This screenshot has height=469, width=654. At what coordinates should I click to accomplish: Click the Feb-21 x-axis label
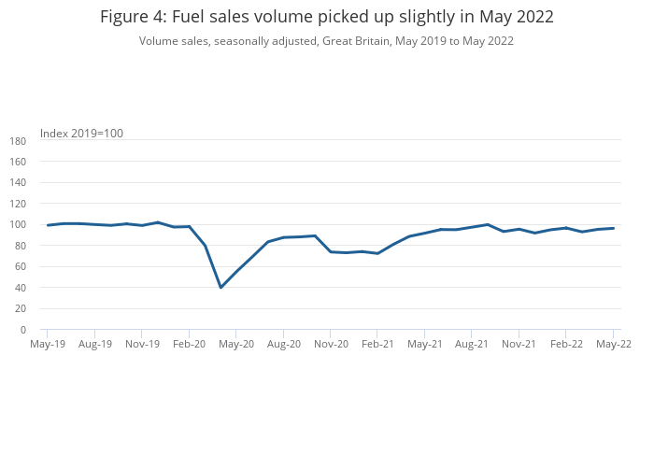point(377,344)
